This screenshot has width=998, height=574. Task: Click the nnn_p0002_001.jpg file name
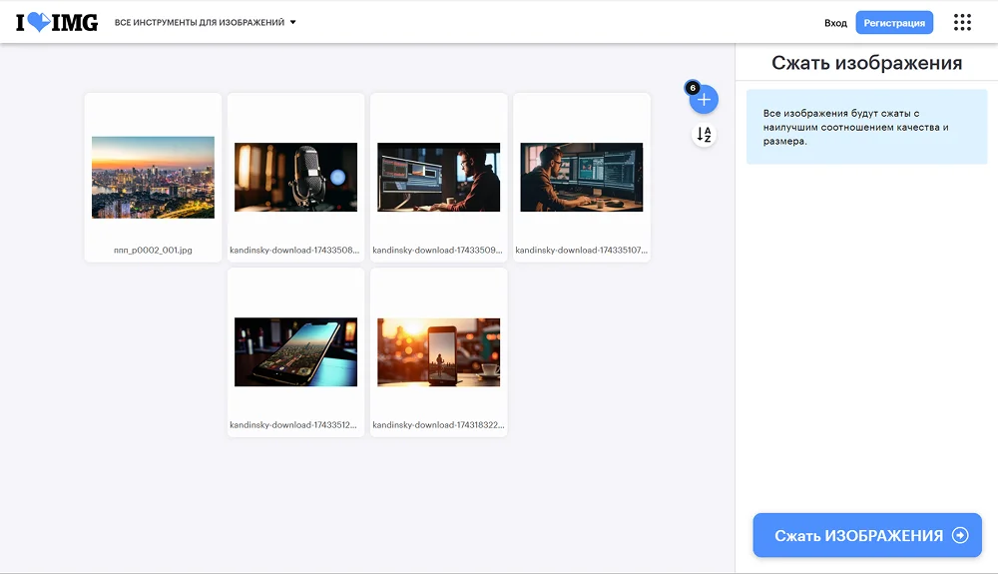(153, 250)
